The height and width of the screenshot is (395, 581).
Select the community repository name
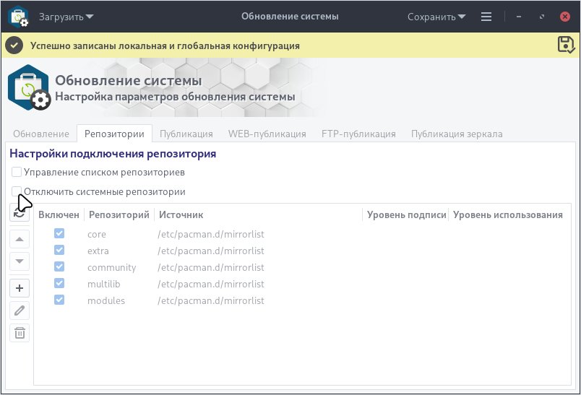point(111,268)
